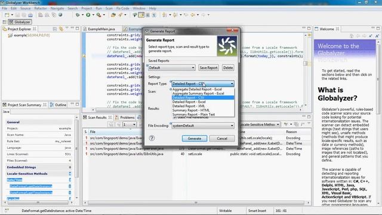Switch to the ExampleMain.java editor tab
The height and width of the screenshot is (215, 382).
101,29
